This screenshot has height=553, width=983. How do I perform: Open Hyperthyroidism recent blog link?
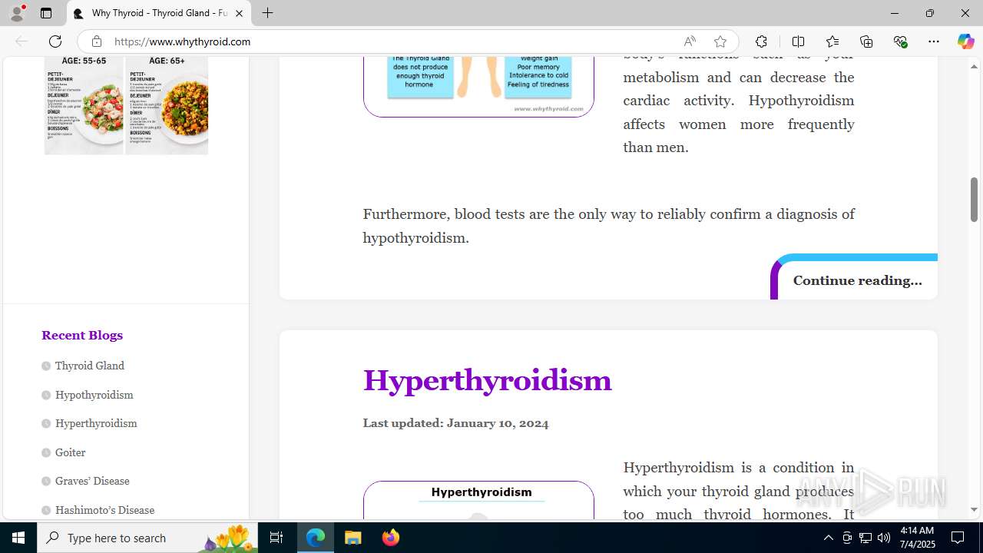pyautogui.click(x=96, y=423)
